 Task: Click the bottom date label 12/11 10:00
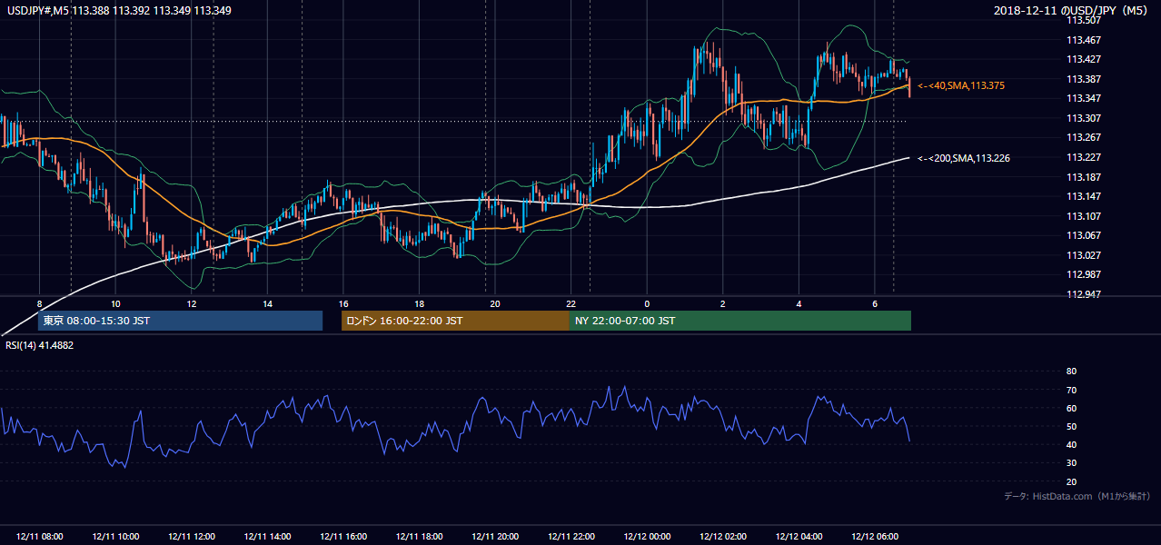[115, 537]
